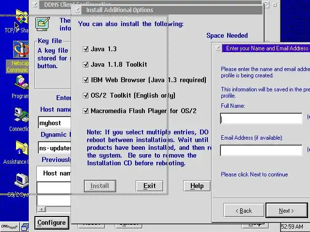Click the ns-updates Dynamic DNS server field
310x232 pixels.
[x=55, y=147]
